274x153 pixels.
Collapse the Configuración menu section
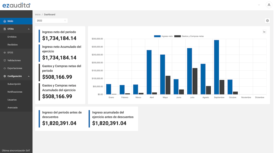tap(29, 76)
